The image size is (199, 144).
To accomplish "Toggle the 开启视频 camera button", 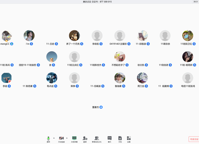I will click(61, 138).
